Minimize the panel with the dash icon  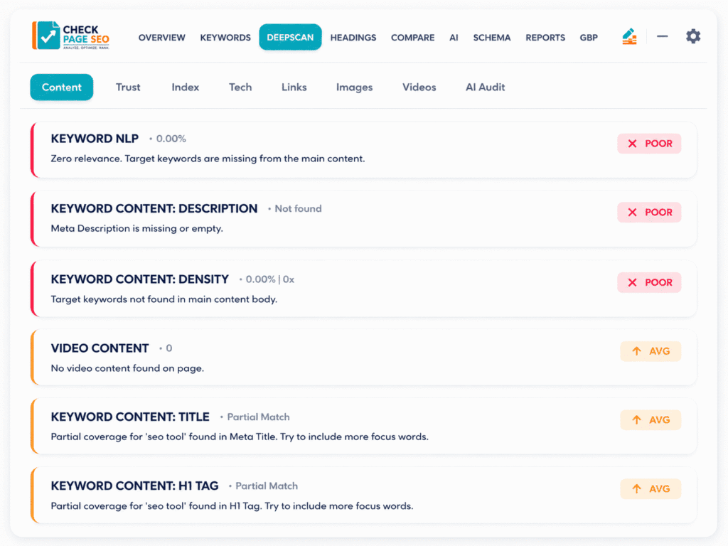[x=662, y=36]
